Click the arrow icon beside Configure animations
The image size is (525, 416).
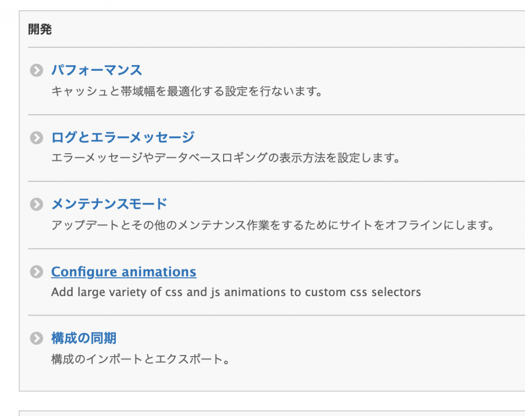click(36, 272)
